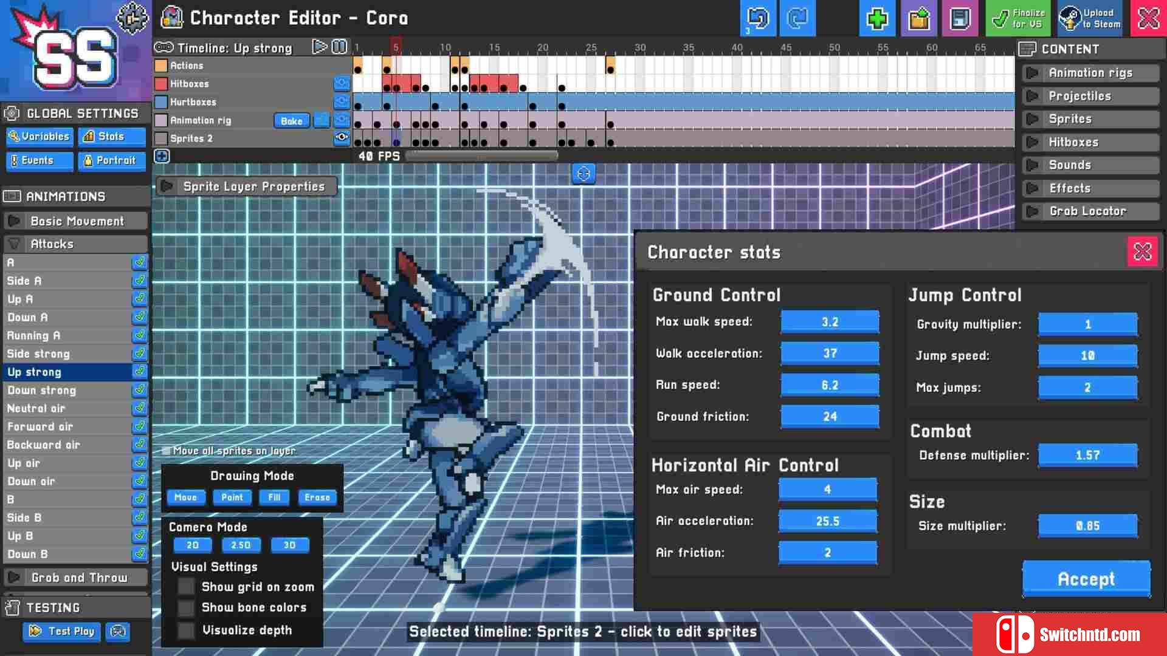
Task: Jump to frame 5 timeline marker
Action: [x=396, y=47]
